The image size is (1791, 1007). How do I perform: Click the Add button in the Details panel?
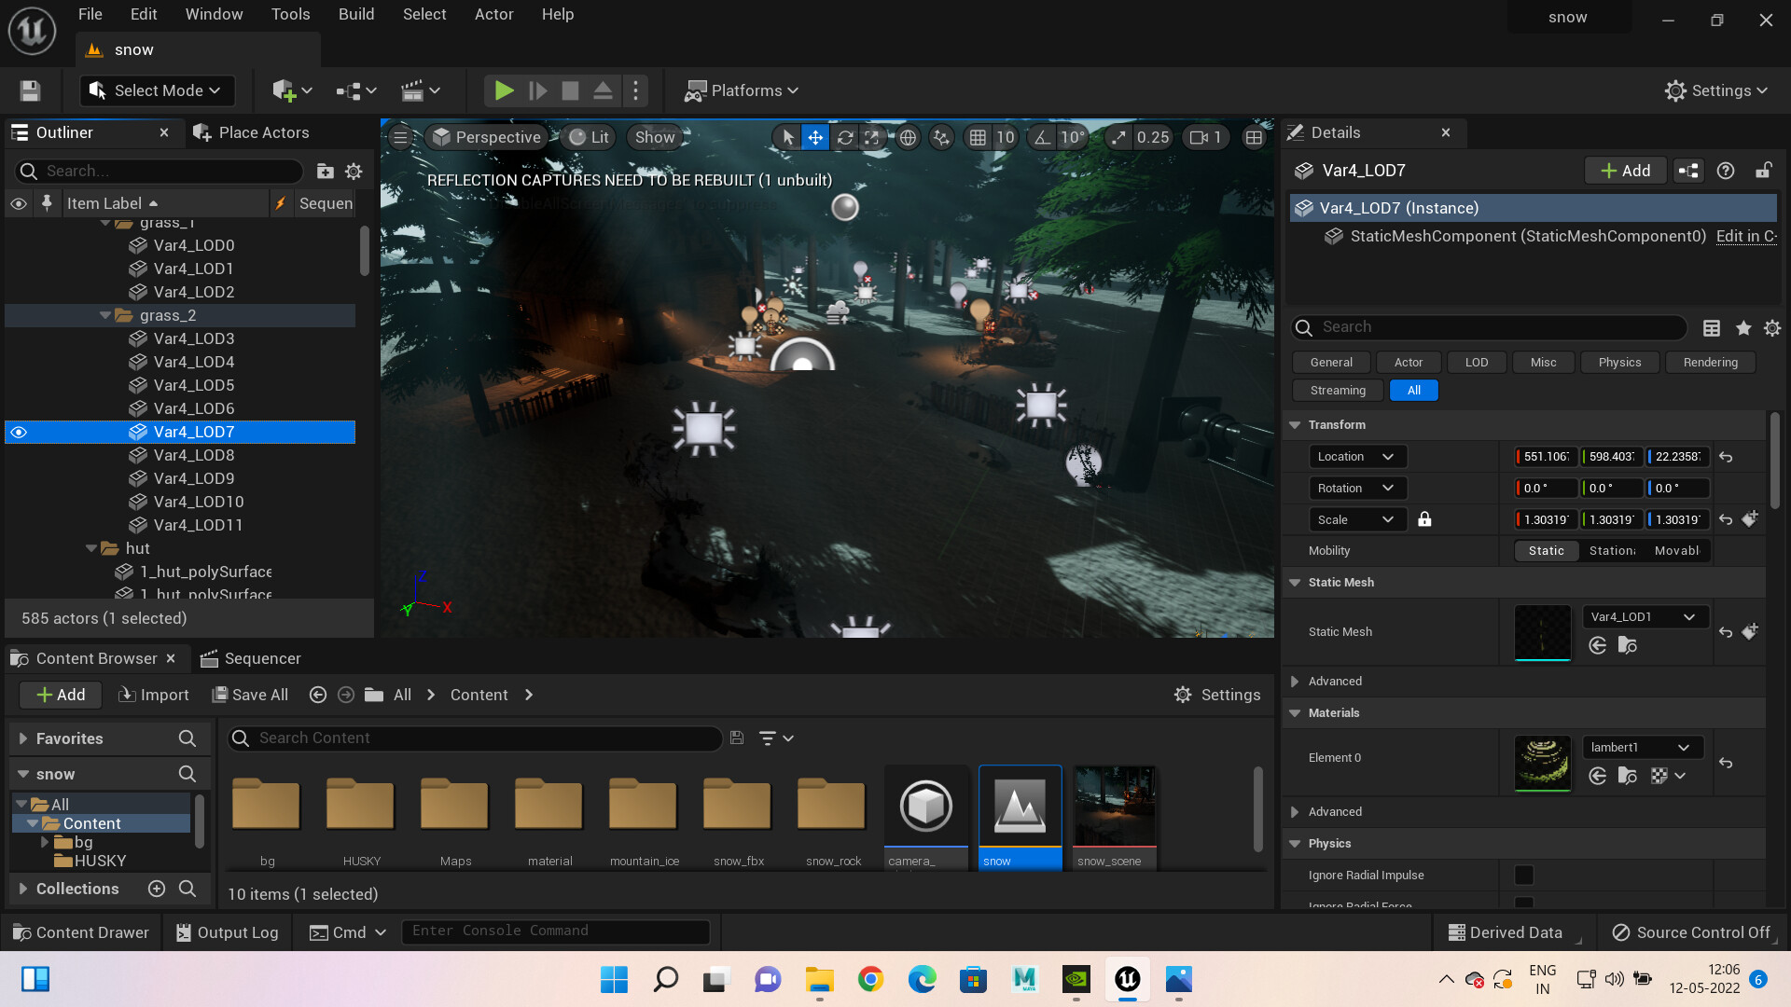point(1624,170)
